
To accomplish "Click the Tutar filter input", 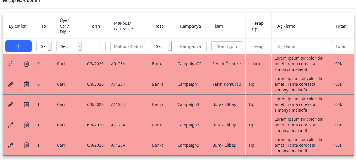I will 342,46.
